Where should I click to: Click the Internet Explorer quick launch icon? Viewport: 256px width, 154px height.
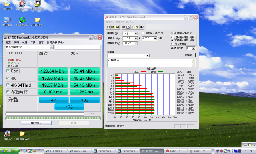coord(25,151)
